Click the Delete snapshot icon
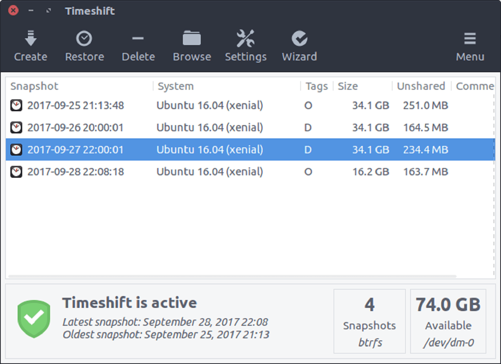Viewport: 501px width, 364px height. point(138,45)
